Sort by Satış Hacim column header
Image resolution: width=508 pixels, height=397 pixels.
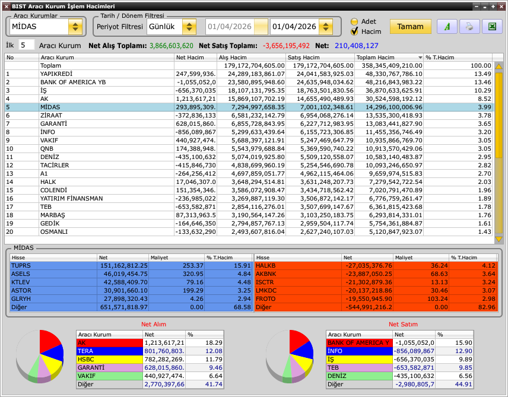320,58
